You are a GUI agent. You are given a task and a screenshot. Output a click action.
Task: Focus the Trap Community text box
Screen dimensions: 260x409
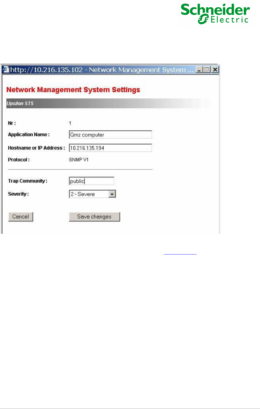click(91, 181)
